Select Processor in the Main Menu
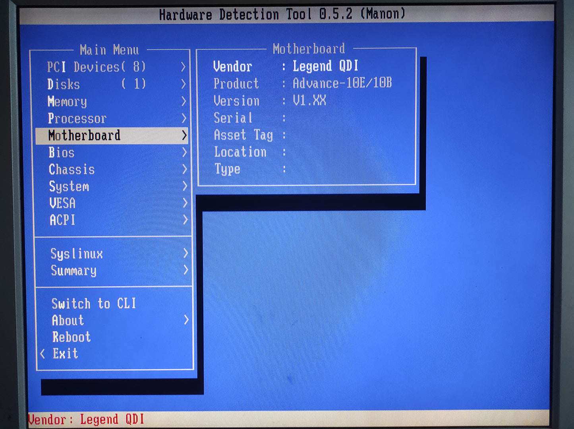This screenshot has width=574, height=429. 77,119
